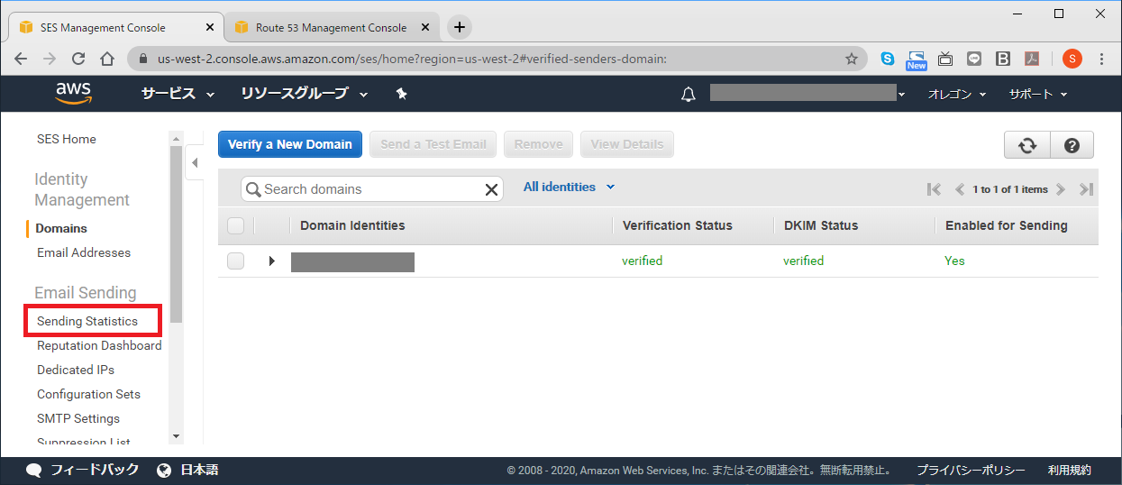1122x485 pixels.
Task: Collapse the left navigation panel arrow
Action: 195,163
